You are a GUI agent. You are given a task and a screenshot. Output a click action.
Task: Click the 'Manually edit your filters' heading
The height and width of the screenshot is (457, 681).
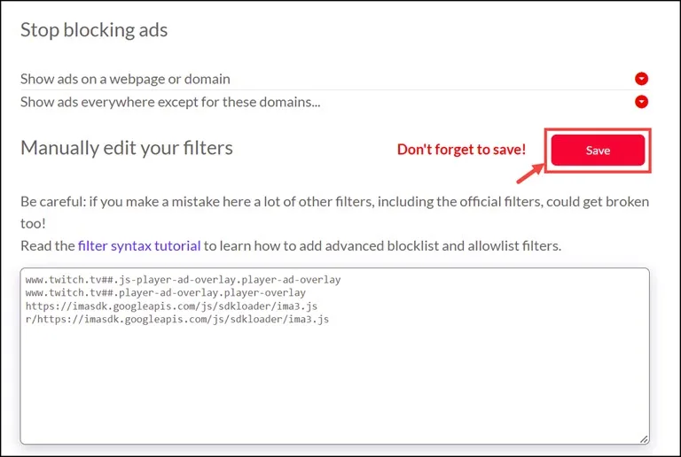coord(127,148)
